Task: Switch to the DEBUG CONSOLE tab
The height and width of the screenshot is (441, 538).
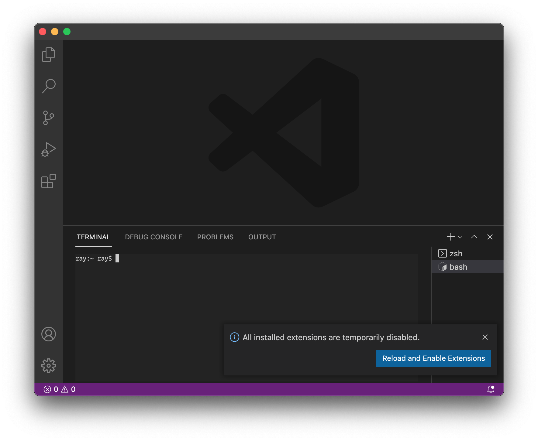Action: [153, 237]
